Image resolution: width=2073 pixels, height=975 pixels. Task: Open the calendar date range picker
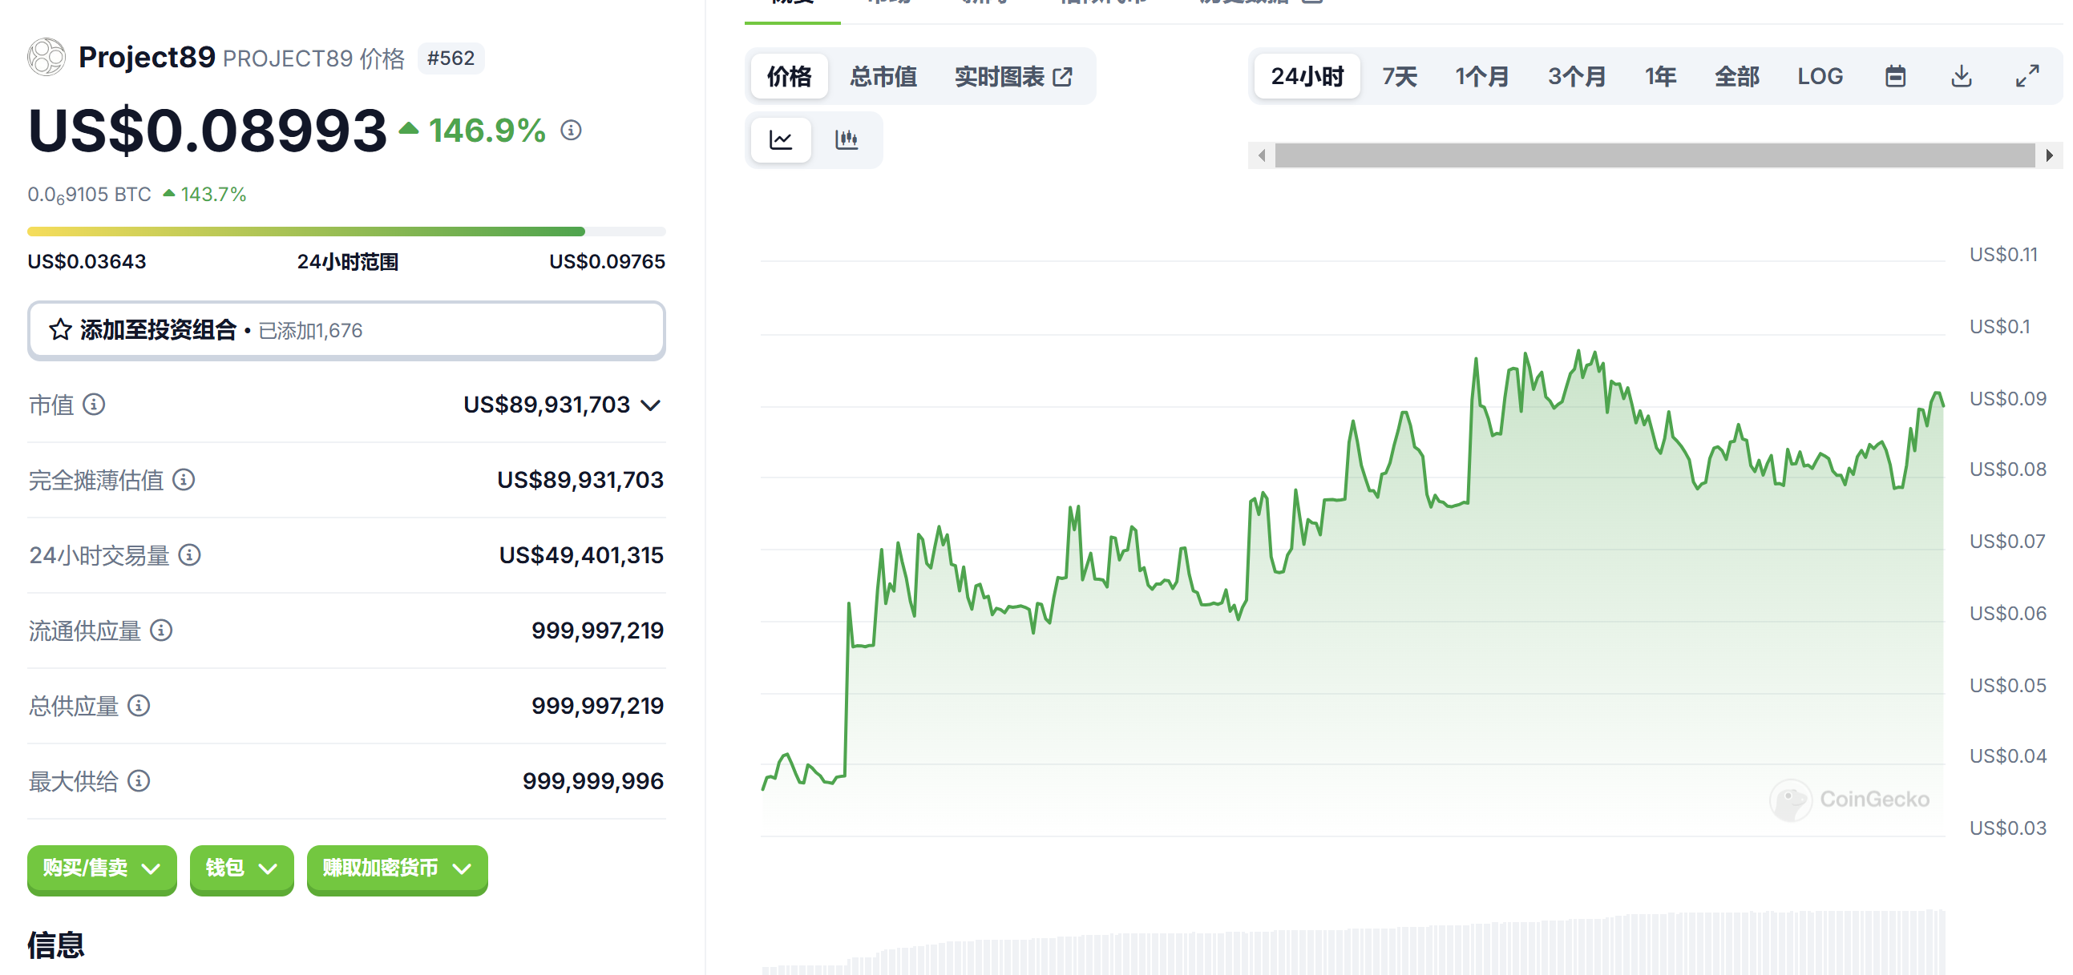1896,76
